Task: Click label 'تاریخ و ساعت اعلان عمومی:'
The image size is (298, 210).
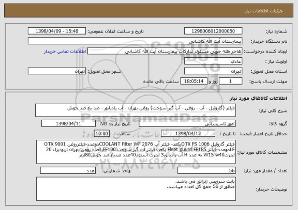Action: [115, 31]
